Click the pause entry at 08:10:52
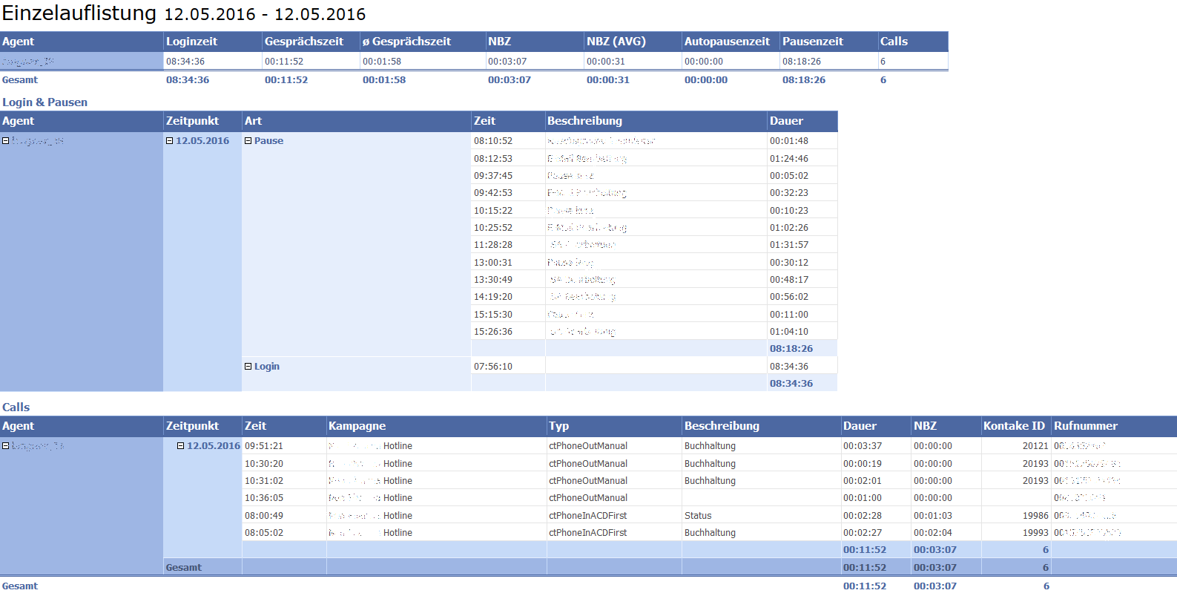 click(493, 141)
